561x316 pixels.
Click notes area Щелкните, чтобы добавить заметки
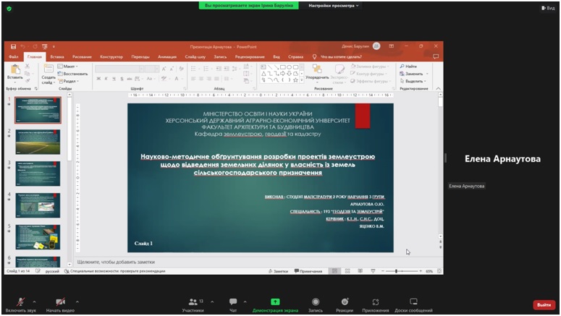point(116,262)
